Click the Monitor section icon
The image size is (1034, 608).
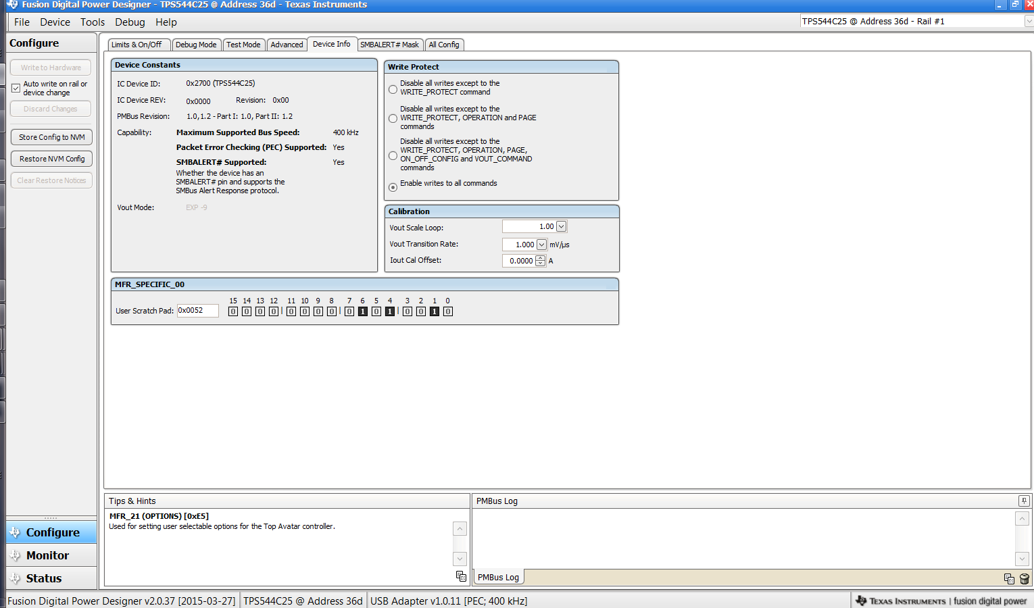(16, 555)
